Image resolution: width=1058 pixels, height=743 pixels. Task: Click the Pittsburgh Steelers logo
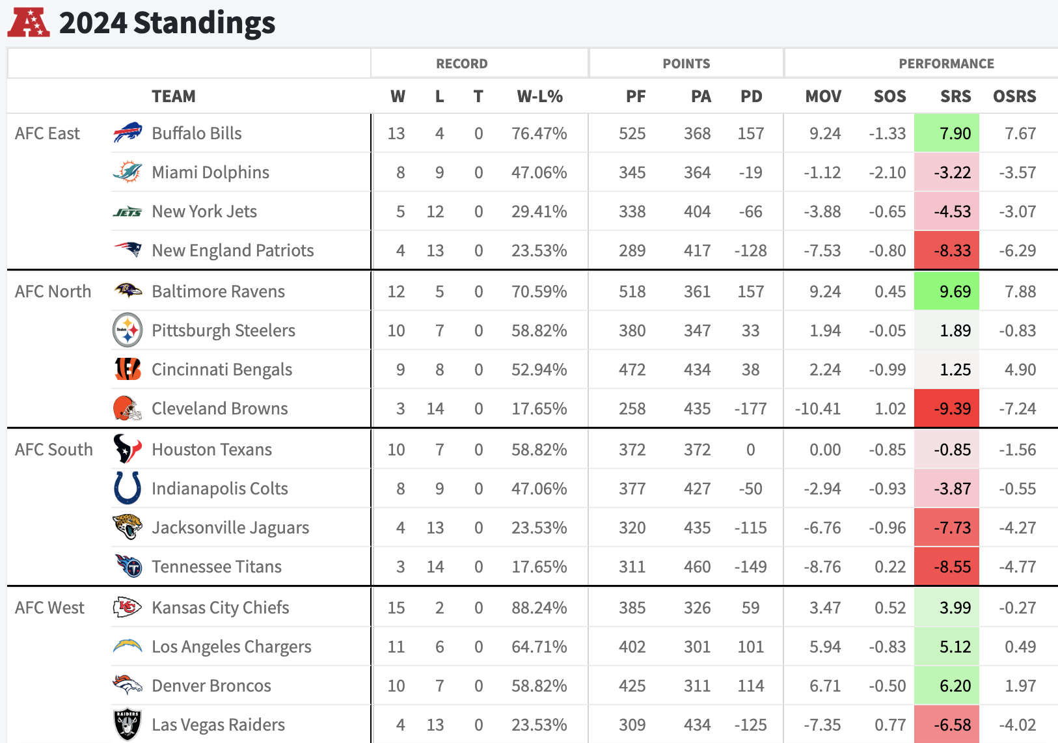point(128,330)
